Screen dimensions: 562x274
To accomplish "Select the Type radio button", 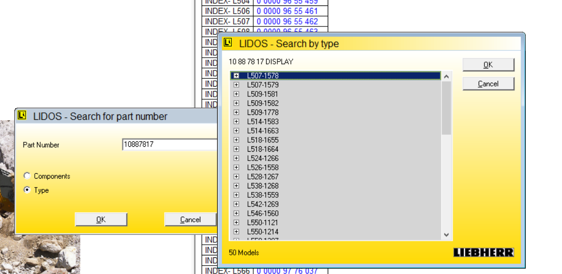I will tap(27, 190).
